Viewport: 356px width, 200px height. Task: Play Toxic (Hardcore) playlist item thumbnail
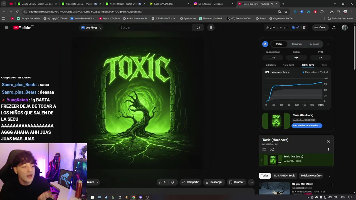pos(273,160)
